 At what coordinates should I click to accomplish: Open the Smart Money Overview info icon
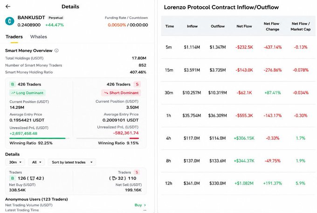click(x=56, y=50)
